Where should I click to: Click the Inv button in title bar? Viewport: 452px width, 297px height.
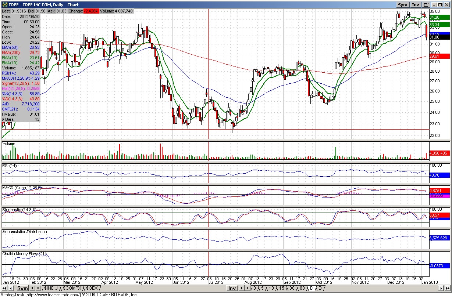(x=416, y=5)
